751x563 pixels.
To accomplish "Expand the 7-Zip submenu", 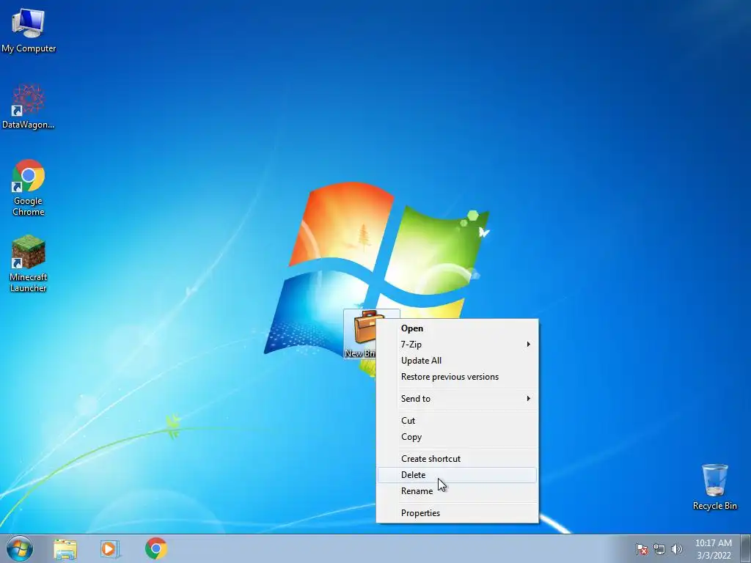I will [x=458, y=345].
